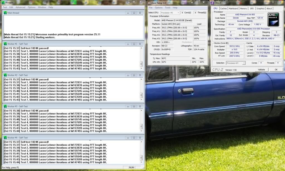
Task: Minimize the Worker #3 child window
Action: [x=128, y=106]
